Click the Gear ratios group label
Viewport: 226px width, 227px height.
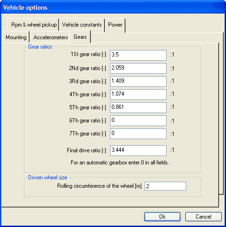40,47
